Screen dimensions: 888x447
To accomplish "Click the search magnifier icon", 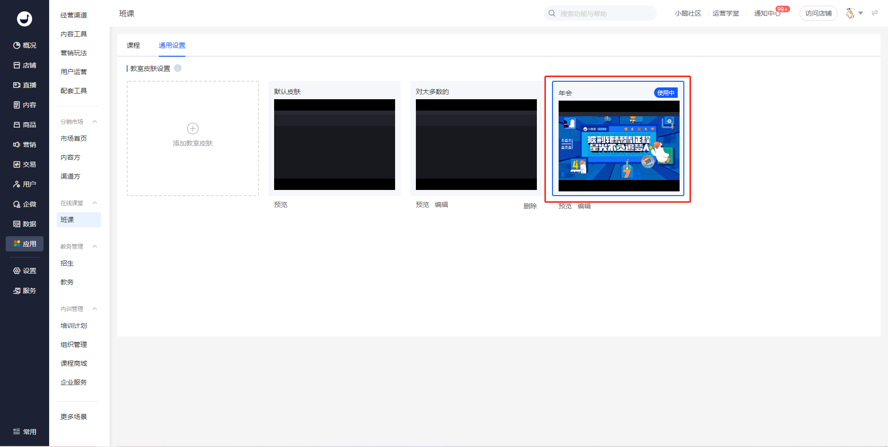I will tap(552, 13).
